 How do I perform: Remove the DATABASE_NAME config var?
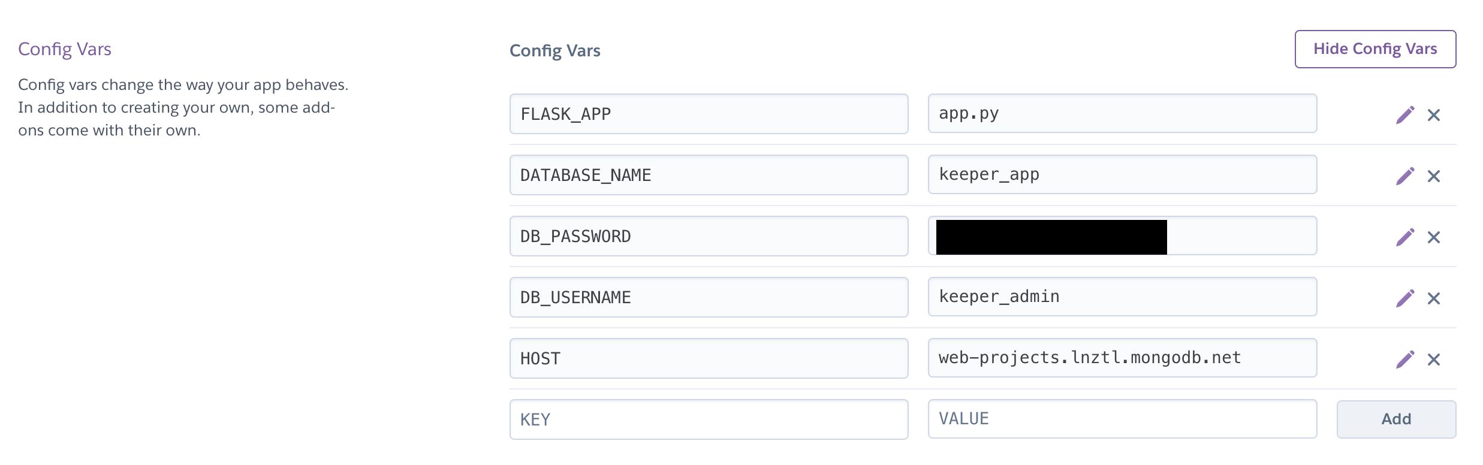[1434, 176]
